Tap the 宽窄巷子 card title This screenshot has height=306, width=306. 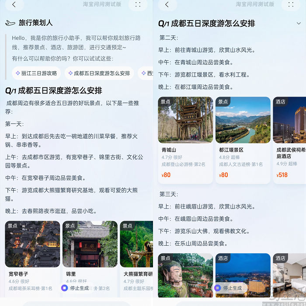tap(18, 274)
